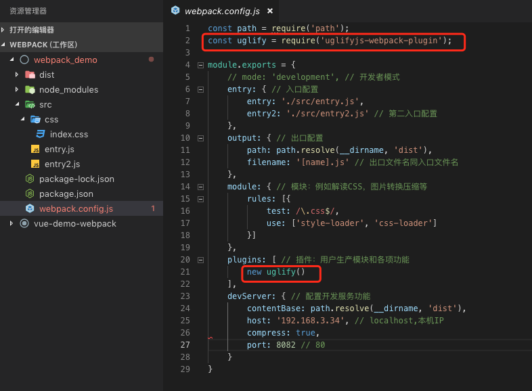Open entry2.js in the explorer
The width and height of the screenshot is (532, 391).
[x=62, y=164]
